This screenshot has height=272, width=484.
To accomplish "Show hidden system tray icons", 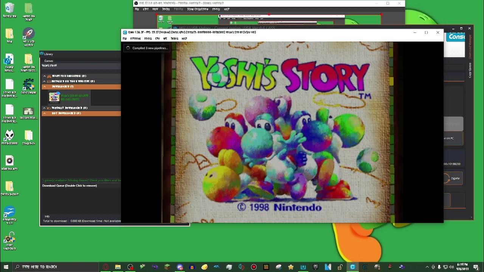I will tap(427, 267).
